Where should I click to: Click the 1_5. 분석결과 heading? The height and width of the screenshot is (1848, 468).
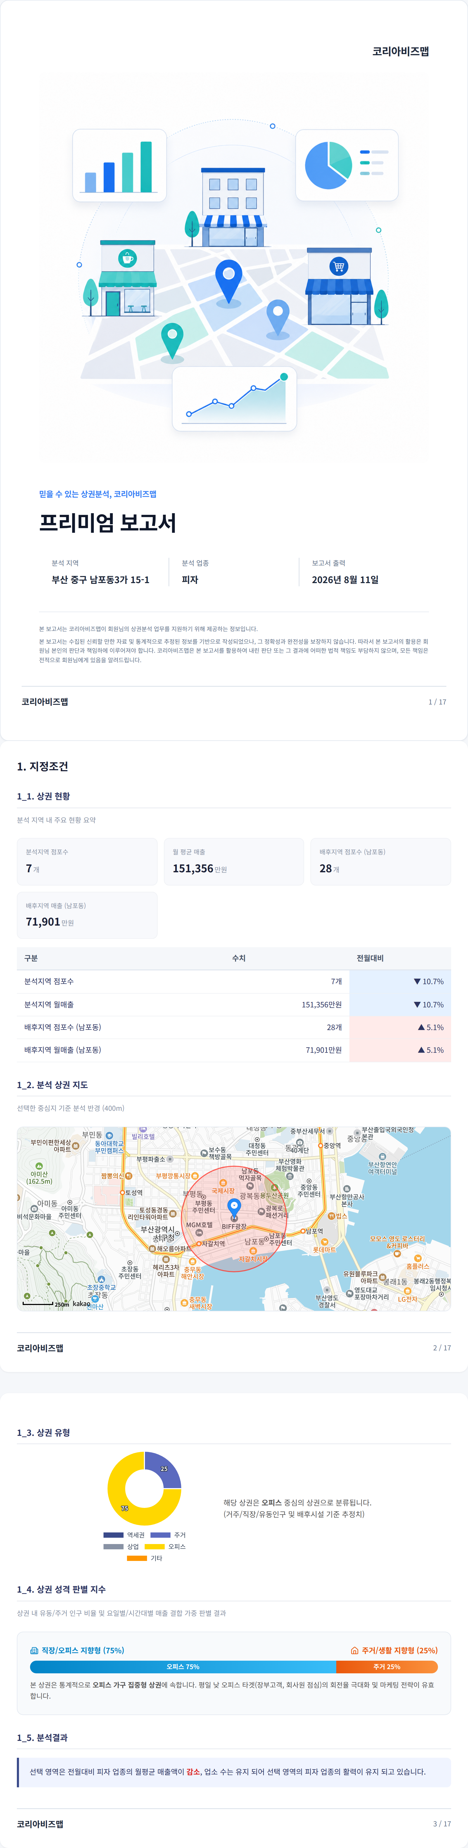pos(42,1737)
